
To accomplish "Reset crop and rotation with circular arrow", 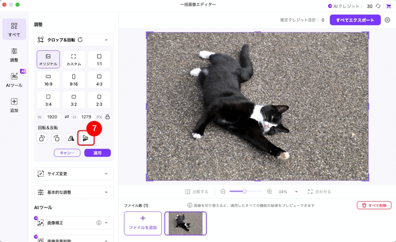I will point(80,40).
